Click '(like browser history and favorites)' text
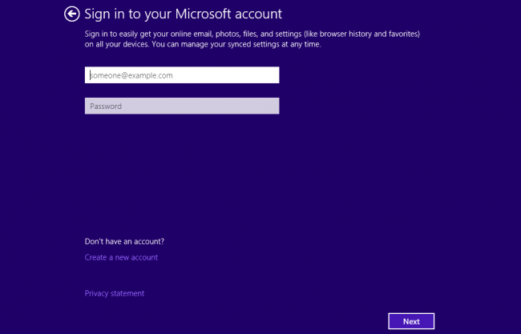 pos(357,34)
